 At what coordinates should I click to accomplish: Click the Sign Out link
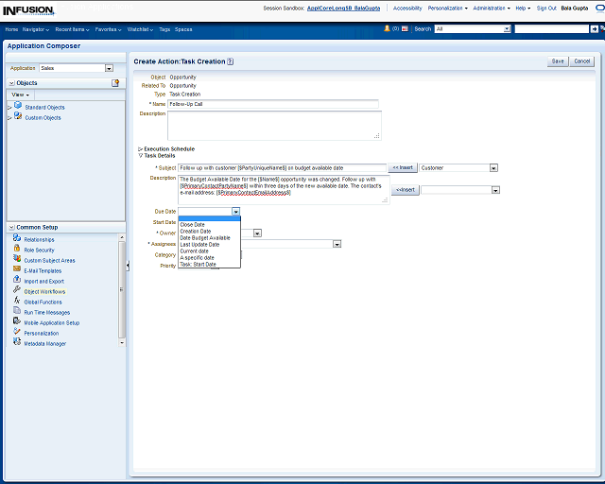tap(546, 8)
